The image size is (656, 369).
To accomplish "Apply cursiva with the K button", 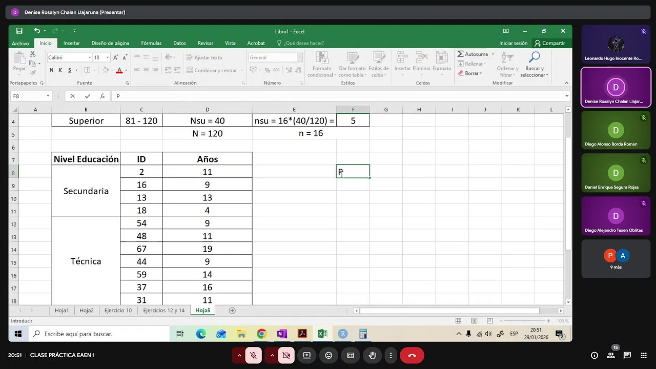I will [60, 70].
